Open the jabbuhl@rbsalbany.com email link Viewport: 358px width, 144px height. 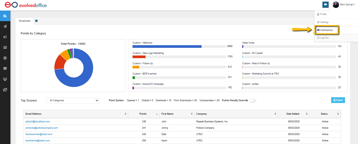(x=38, y=122)
